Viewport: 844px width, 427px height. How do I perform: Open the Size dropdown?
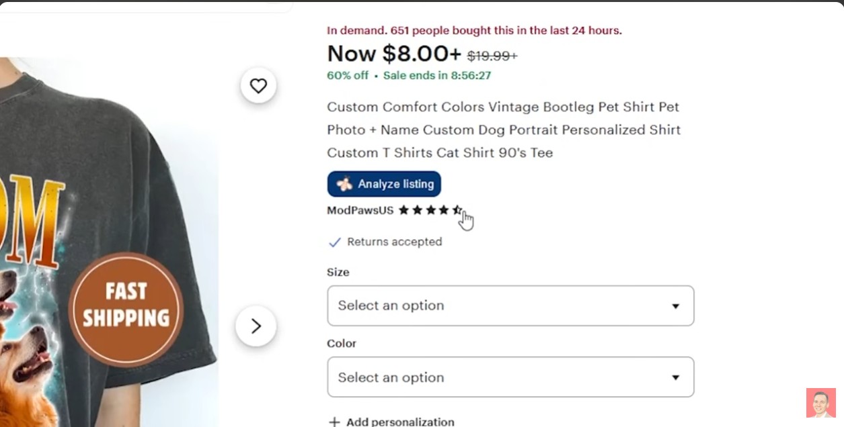(510, 305)
